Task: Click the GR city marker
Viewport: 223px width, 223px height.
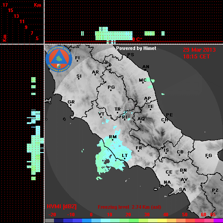Action: 70,105
